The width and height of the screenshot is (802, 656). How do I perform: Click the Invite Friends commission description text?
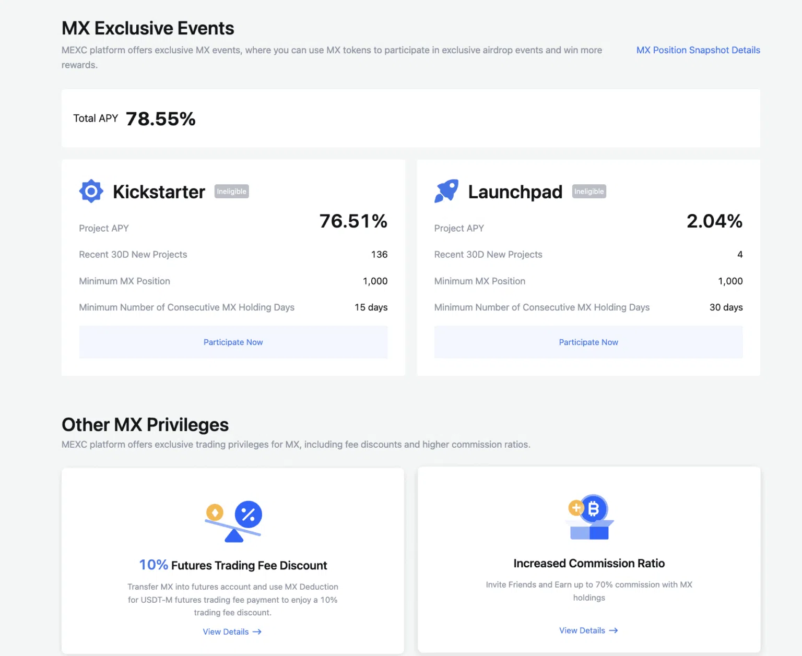[589, 591]
